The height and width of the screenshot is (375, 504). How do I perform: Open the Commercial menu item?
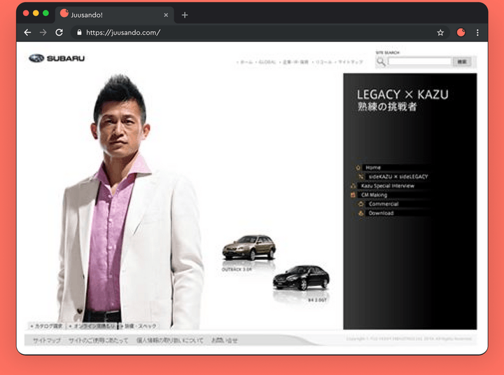pyautogui.click(x=384, y=204)
